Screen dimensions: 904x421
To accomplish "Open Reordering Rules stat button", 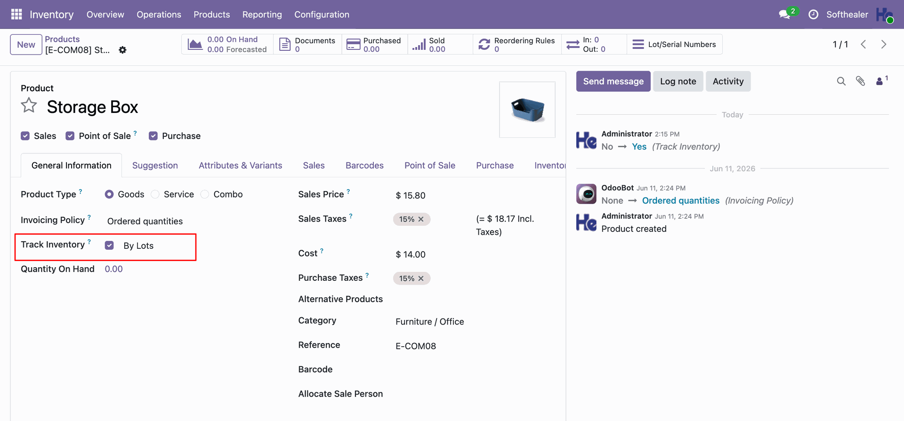I will coord(517,44).
